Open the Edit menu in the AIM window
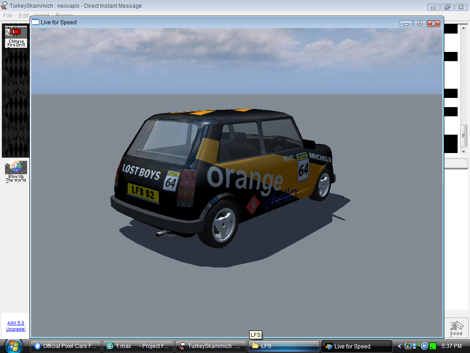Image resolution: width=470 pixels, height=353 pixels. click(23, 15)
